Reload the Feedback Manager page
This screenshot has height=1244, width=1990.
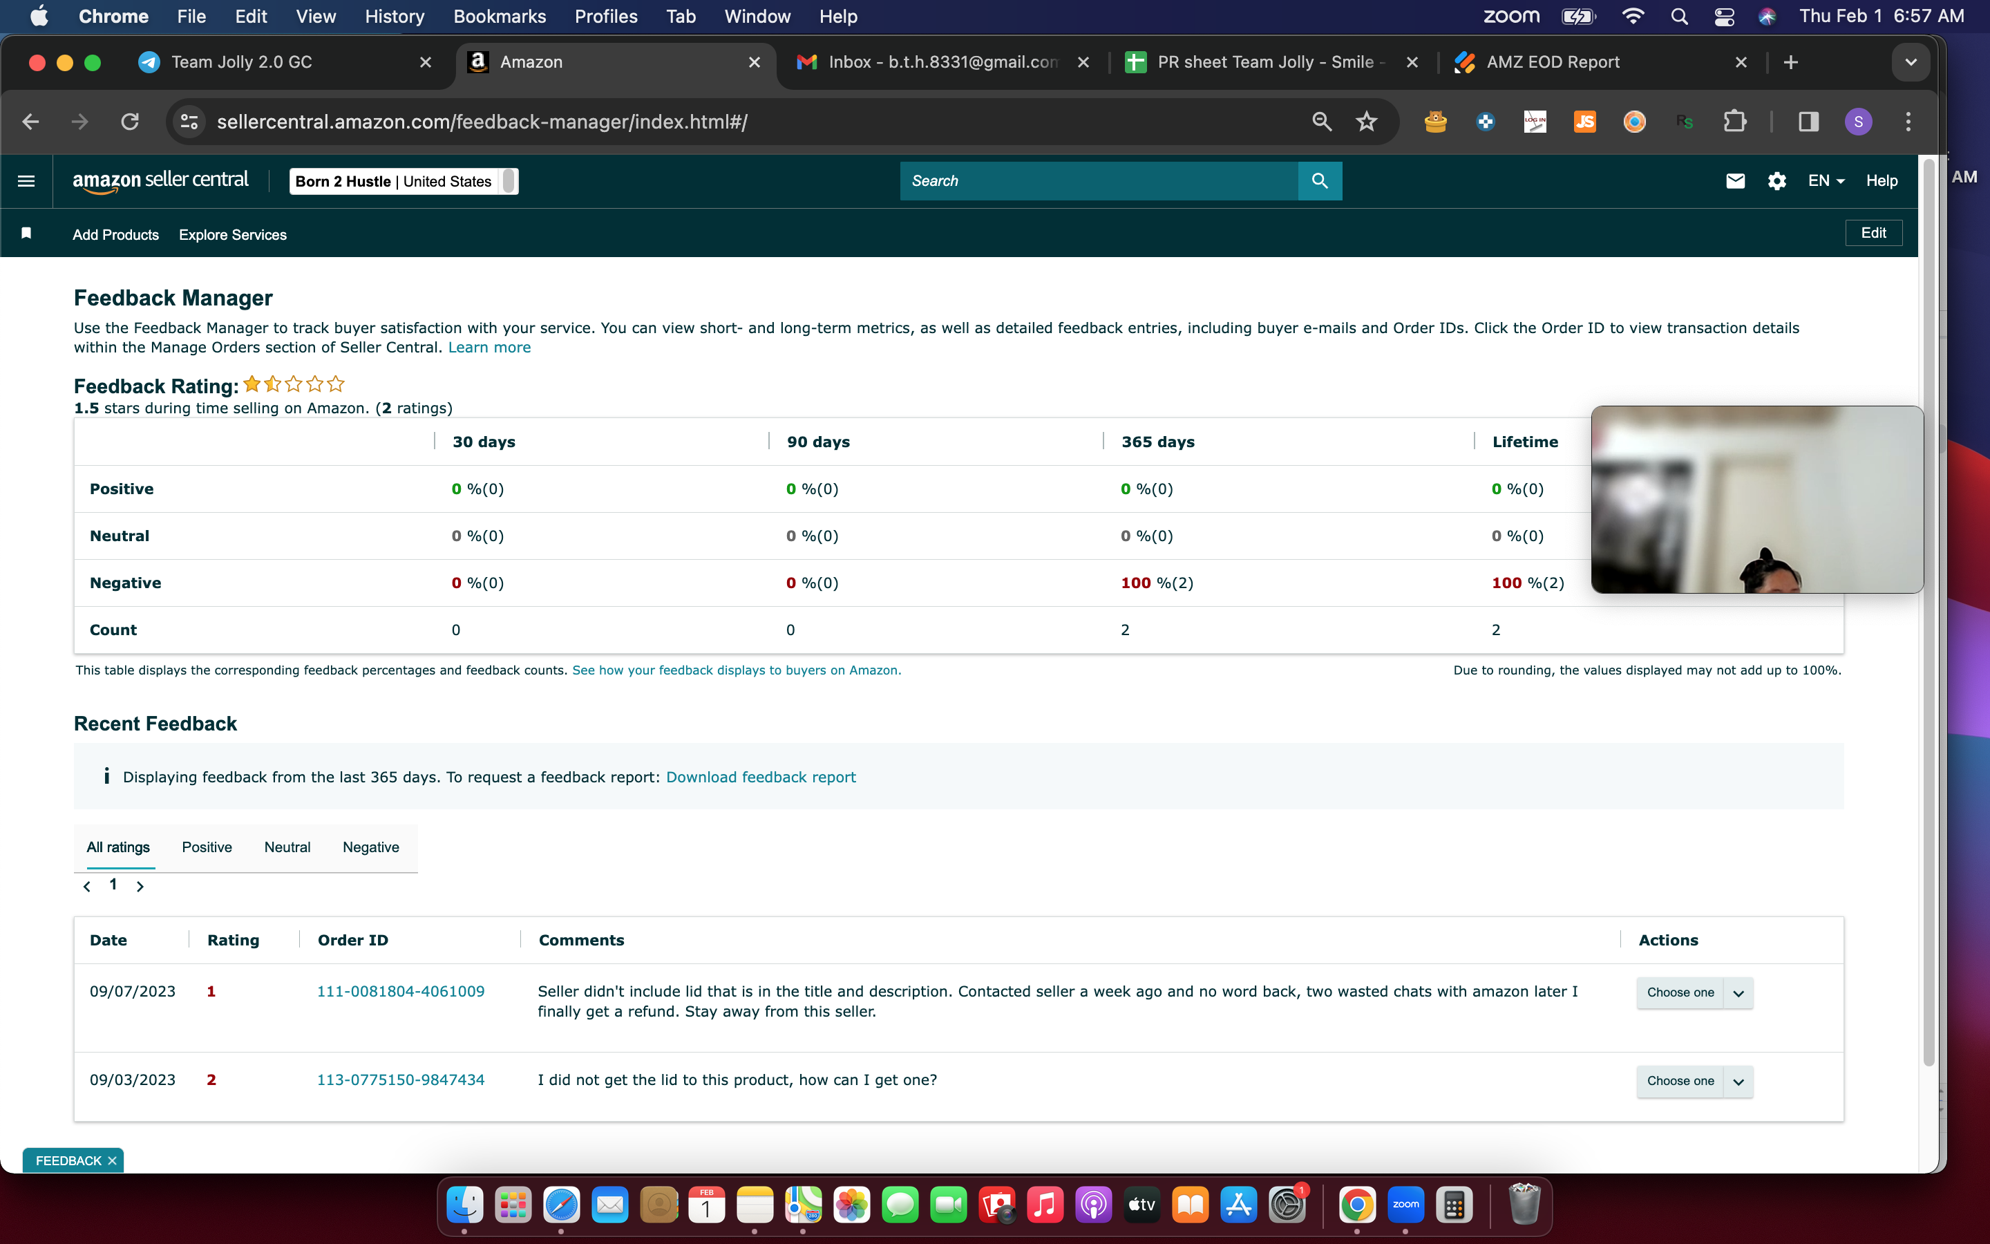pyautogui.click(x=130, y=122)
